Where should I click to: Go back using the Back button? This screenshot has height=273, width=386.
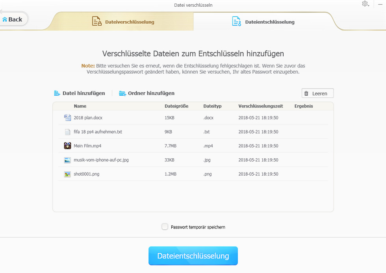click(12, 19)
